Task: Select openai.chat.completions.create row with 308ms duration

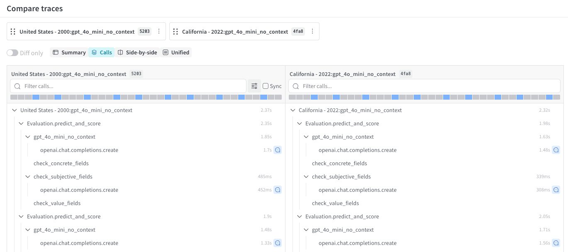Action: [424, 190]
